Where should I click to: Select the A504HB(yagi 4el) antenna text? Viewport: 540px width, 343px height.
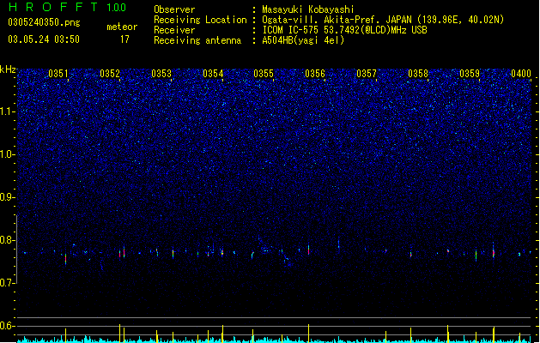[303, 40]
